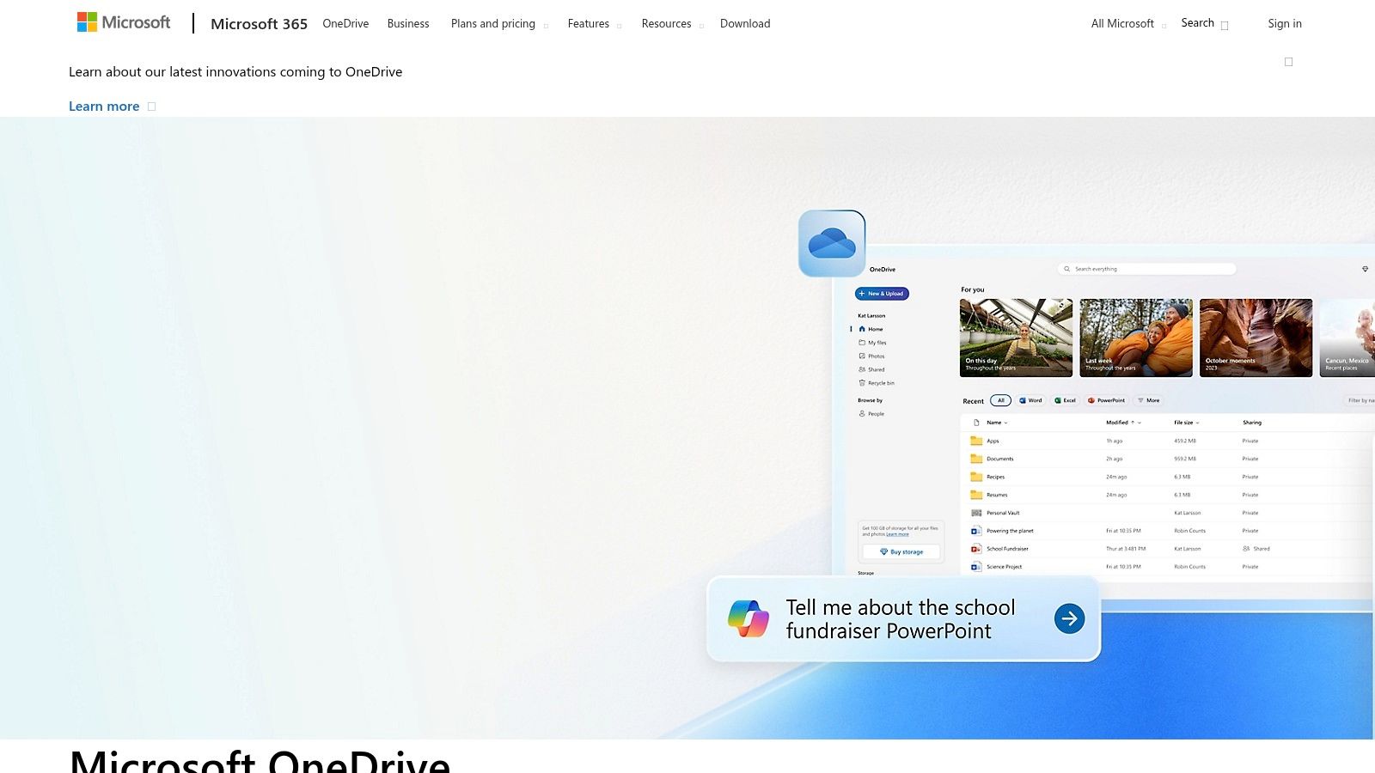This screenshot has height=773, width=1375.
Task: Click the Recipes folder icon
Action: (x=976, y=477)
